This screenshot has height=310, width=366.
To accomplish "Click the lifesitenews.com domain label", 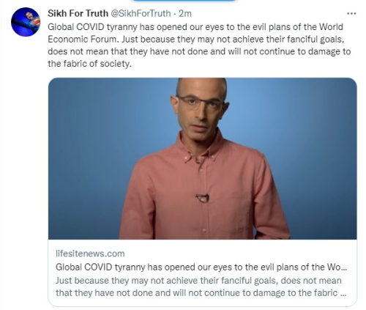I will tap(90, 254).
